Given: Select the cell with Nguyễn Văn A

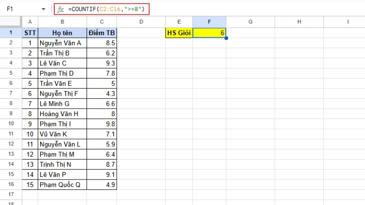Looking at the screenshot, I should 62,43.
